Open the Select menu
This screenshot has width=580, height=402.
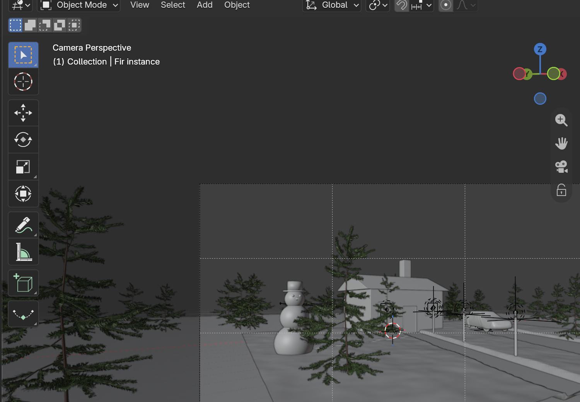(173, 5)
